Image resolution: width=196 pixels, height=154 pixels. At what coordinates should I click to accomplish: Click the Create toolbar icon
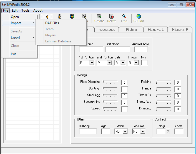(x=99, y=16)
